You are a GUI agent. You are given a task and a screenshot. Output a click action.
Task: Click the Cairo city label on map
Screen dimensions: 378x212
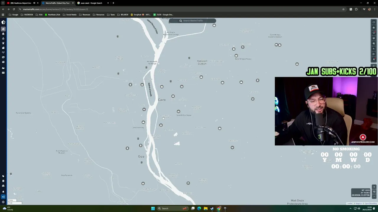[162, 100]
